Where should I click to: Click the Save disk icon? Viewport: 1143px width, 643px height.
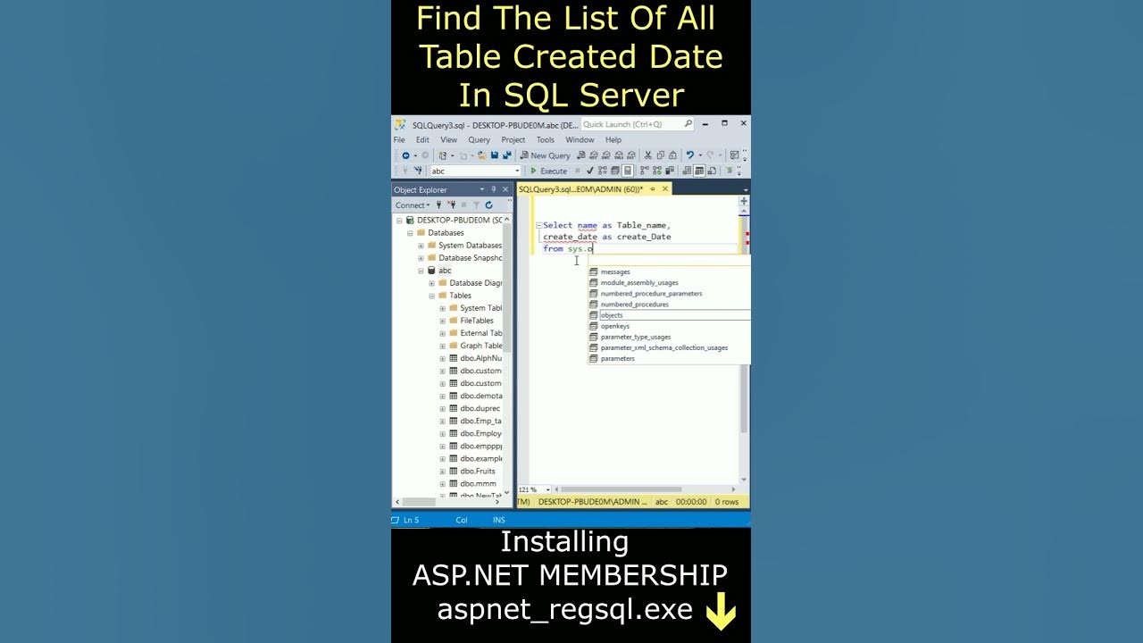point(494,155)
